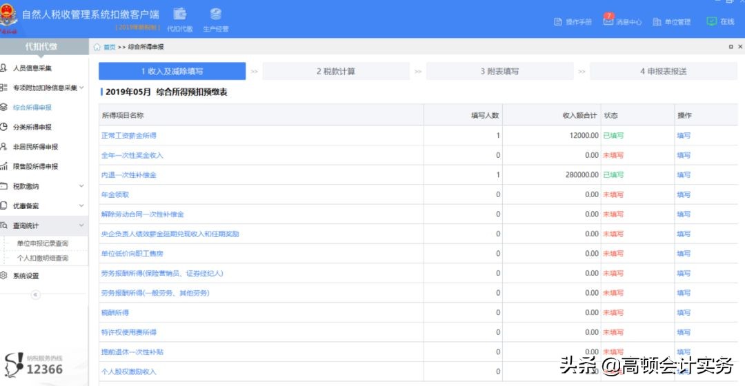Image resolution: width=745 pixels, height=386 pixels.
Task: Open 消息中心 message center envelope icon
Action: pyautogui.click(x=608, y=21)
